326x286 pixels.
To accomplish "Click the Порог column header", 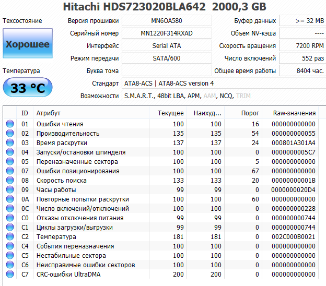I will pos(250,113).
